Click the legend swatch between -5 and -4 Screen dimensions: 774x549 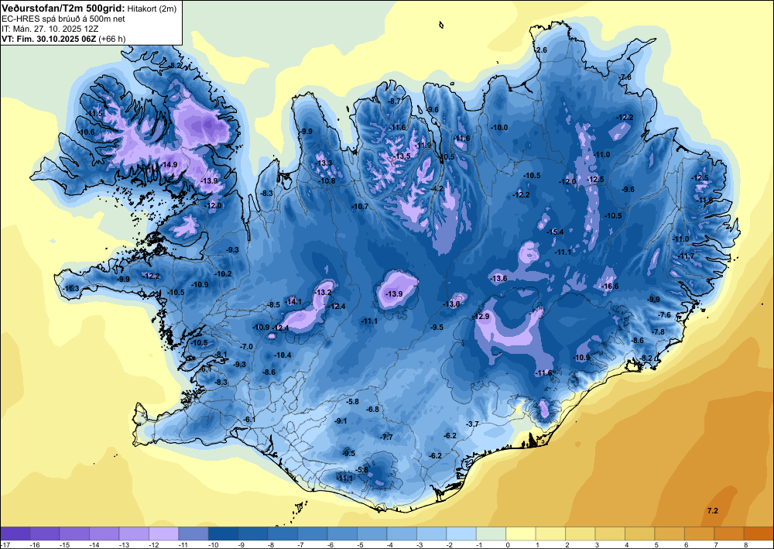[372, 534]
